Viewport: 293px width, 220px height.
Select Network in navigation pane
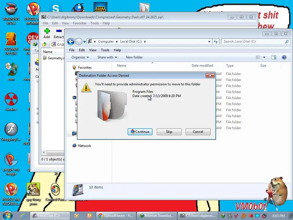84,146
